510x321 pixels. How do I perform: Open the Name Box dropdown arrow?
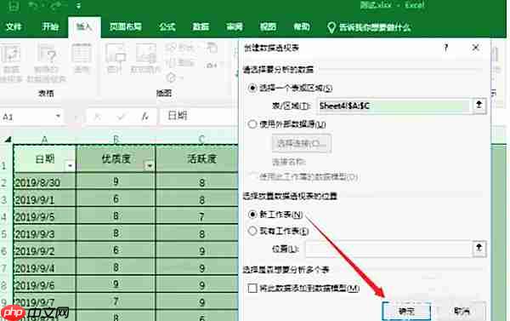(x=58, y=116)
